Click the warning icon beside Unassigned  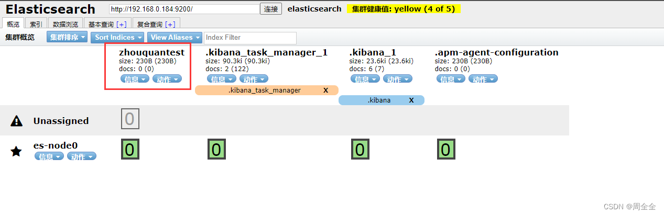pyautogui.click(x=17, y=121)
